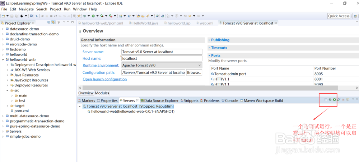Click the Publish to the server icon
This screenshot has width=359, height=162.
(x=348, y=100)
